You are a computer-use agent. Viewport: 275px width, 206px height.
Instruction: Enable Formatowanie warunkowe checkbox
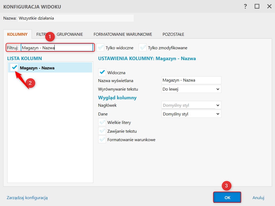[x=102, y=140]
